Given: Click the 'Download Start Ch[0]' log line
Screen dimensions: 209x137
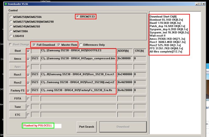Looking at the screenshot, I should tap(163, 17).
